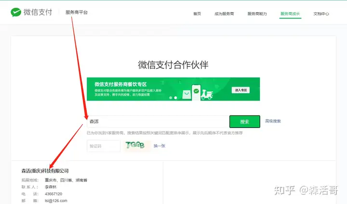Click the phone number 43667120
The image size is (347, 204).
coord(53,194)
